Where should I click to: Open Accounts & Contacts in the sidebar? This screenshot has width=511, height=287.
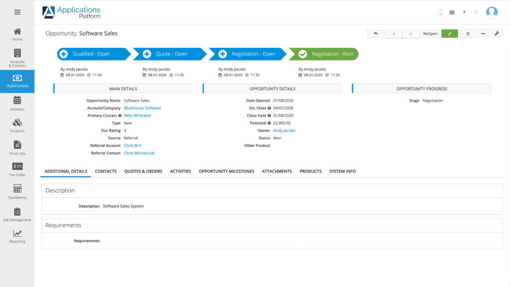click(17, 58)
